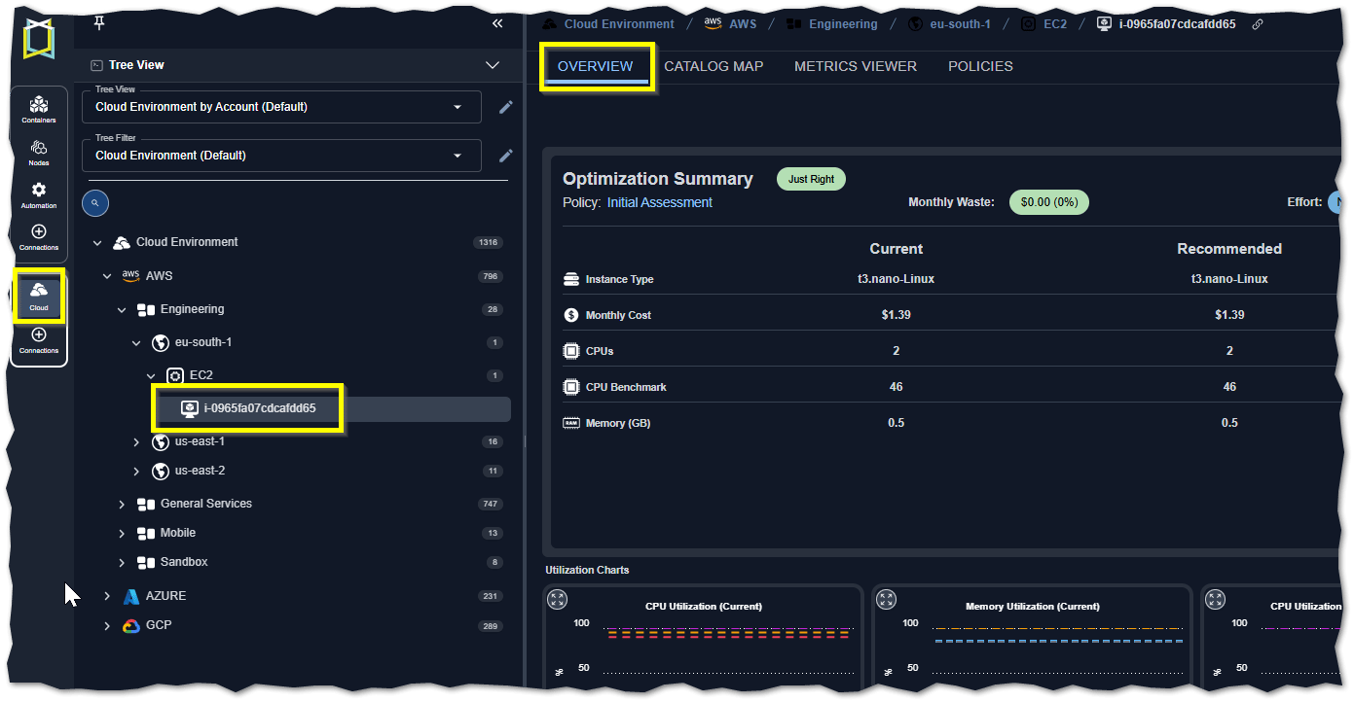Click the Utilization Charts heading
The height and width of the screenshot is (702, 1354).
(587, 570)
